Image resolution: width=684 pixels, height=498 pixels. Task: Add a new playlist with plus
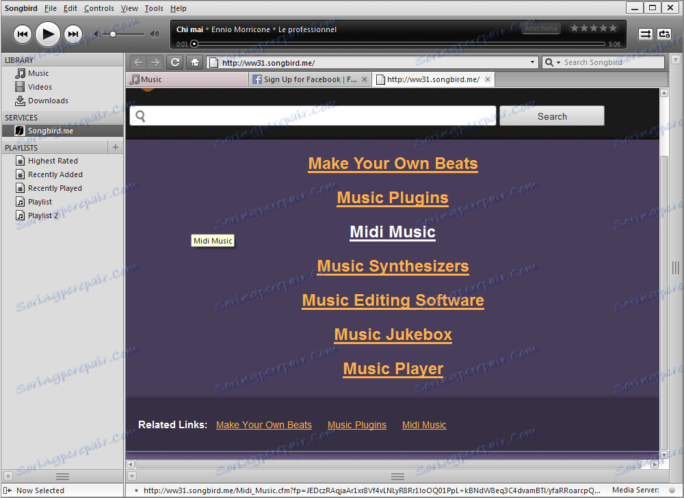coord(115,147)
